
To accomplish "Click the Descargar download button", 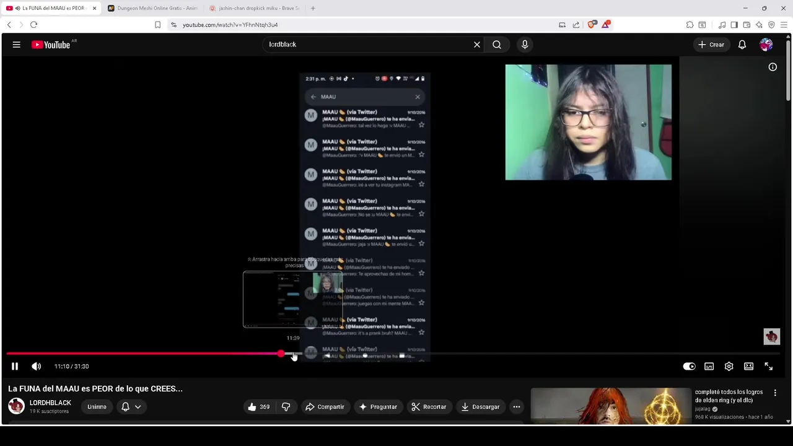I will [x=480, y=407].
